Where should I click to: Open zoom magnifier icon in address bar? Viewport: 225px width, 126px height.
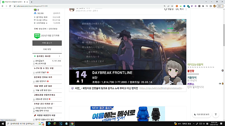point(165,6)
